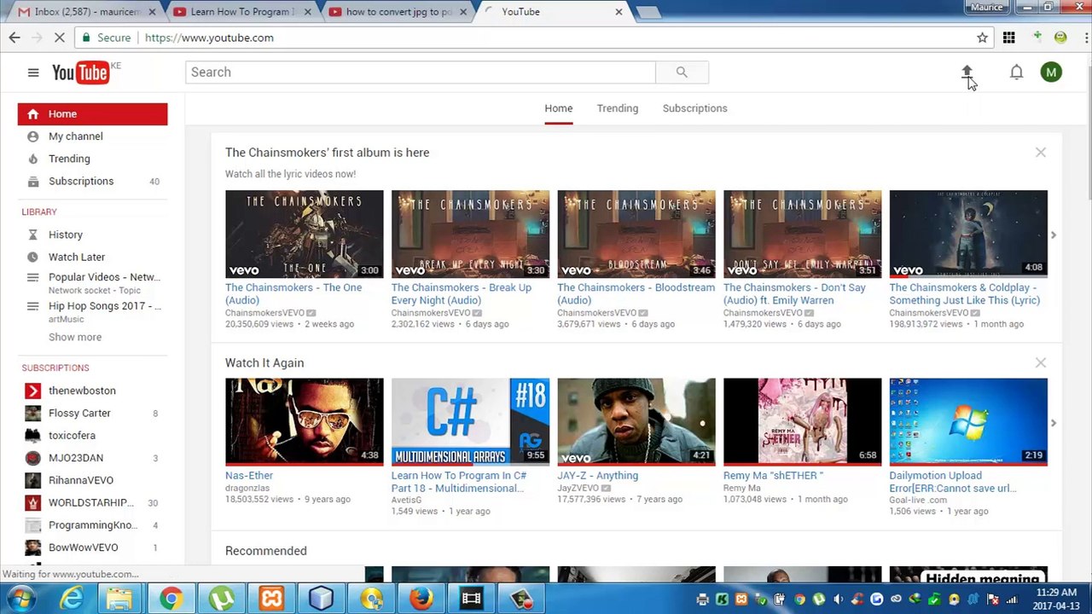
Task: Play the Remy Ma shETHER thumbnail
Action: coord(803,422)
